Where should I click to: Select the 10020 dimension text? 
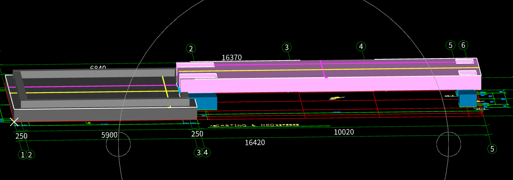[344, 132]
